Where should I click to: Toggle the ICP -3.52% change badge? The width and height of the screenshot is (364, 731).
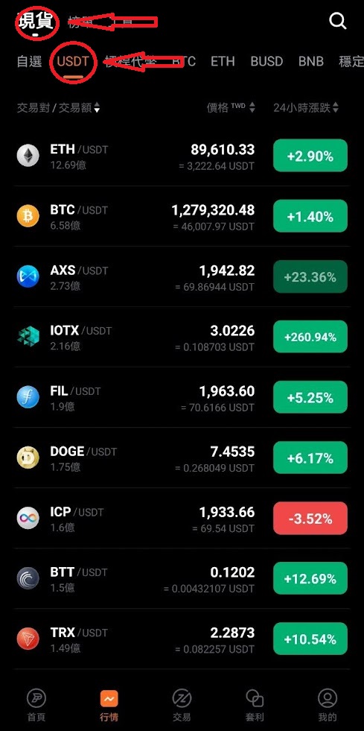coord(310,519)
